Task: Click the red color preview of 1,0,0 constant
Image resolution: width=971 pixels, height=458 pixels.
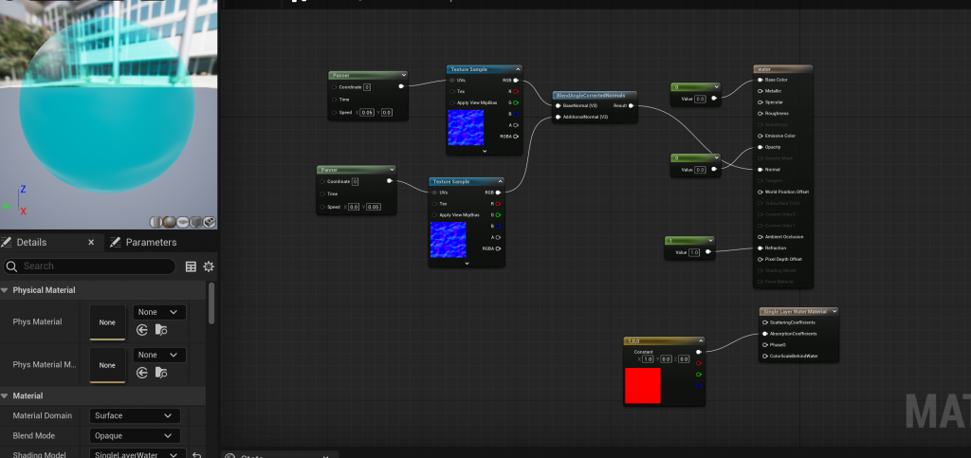Action: 642,386
